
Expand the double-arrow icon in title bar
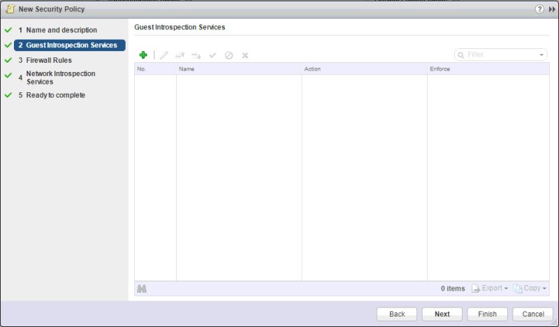552,8
